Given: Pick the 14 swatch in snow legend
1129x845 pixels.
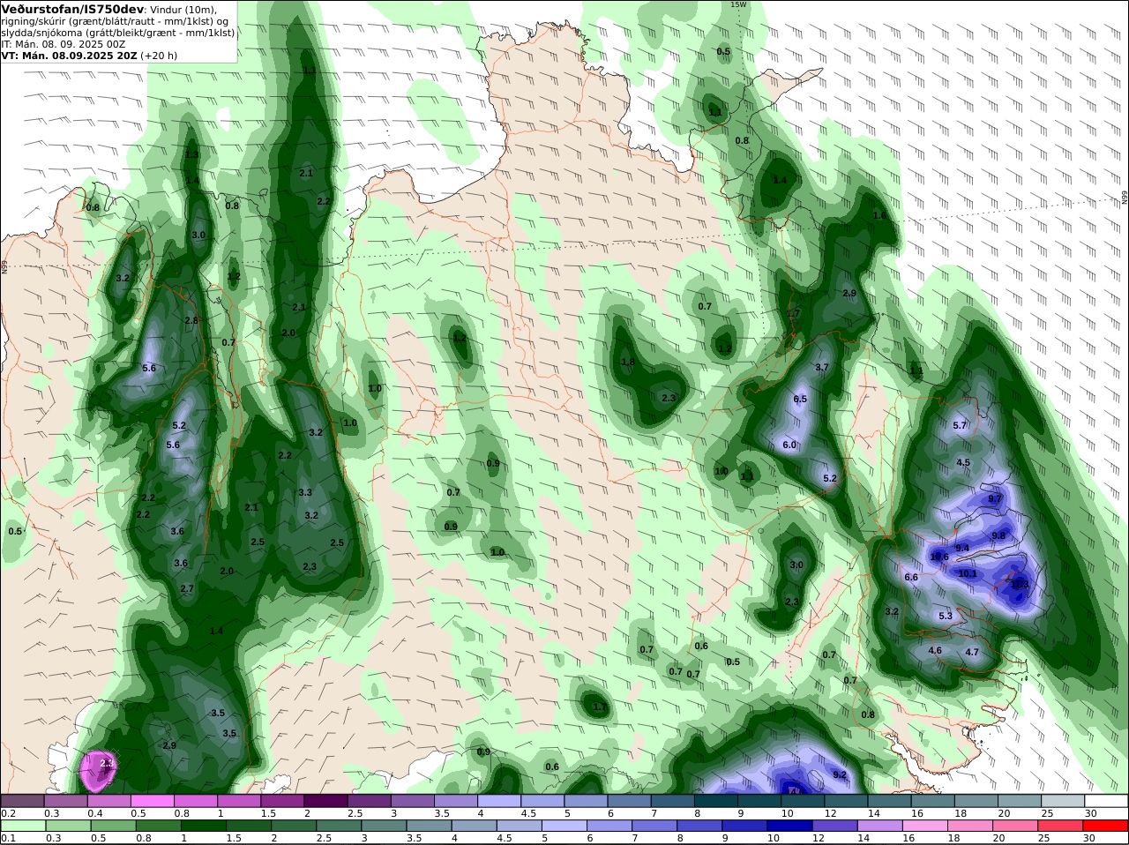Looking at the screenshot, I should click(890, 800).
